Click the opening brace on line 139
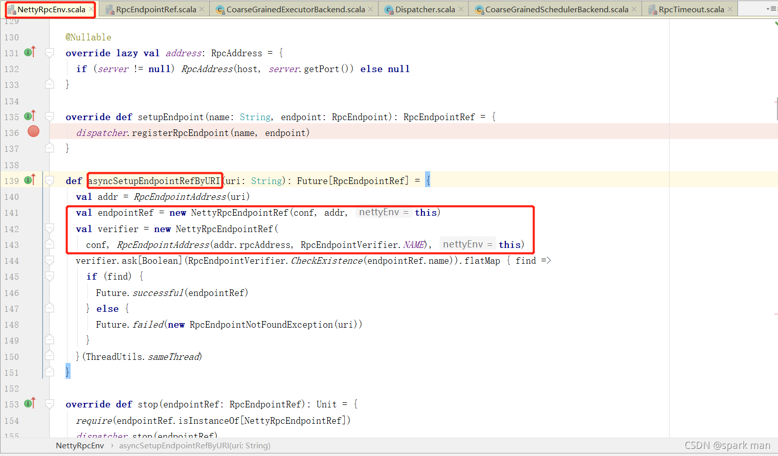Viewport: 778px width, 456px height. click(428, 180)
